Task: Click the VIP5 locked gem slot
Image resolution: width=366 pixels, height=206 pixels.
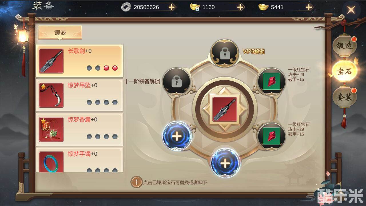Action: pyautogui.click(x=224, y=53)
